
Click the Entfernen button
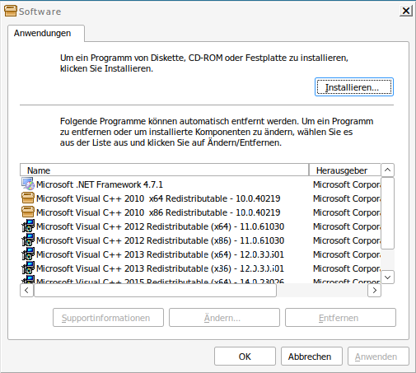click(340, 318)
